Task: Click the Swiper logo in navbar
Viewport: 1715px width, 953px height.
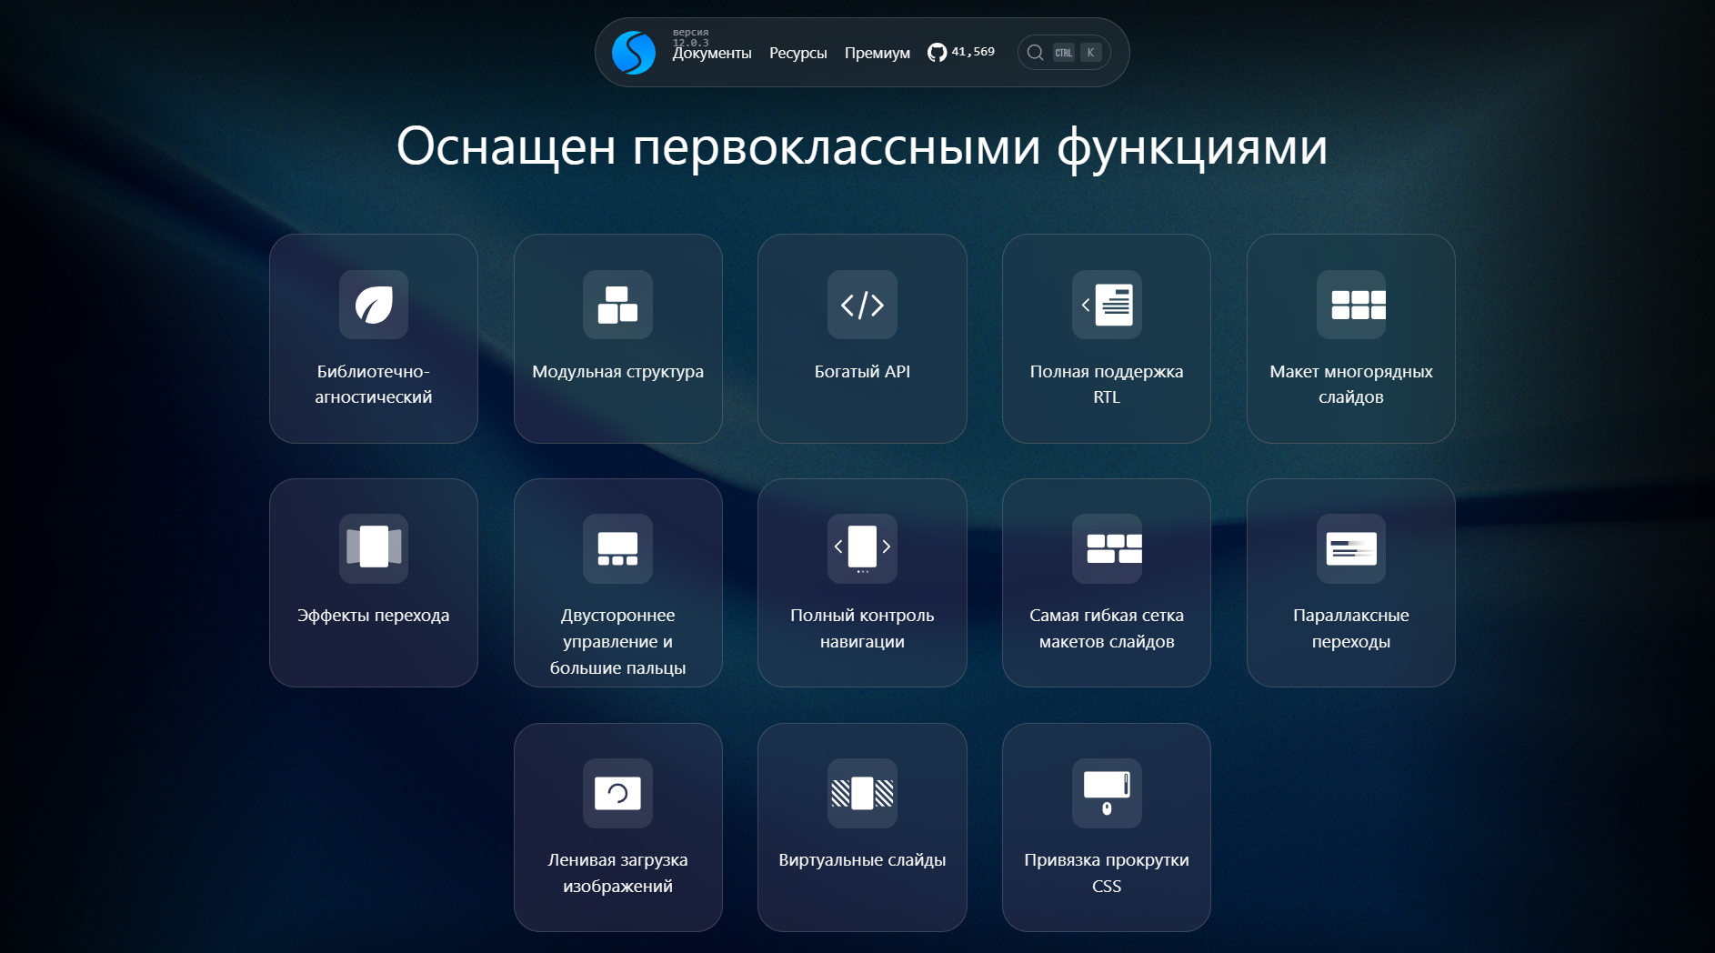Action: click(633, 53)
